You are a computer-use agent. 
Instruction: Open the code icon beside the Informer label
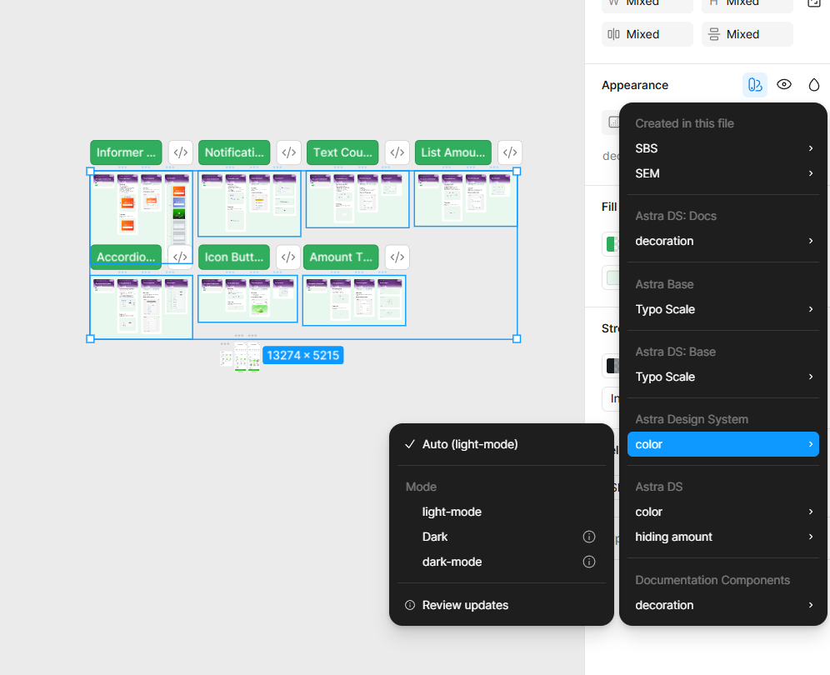coord(181,152)
